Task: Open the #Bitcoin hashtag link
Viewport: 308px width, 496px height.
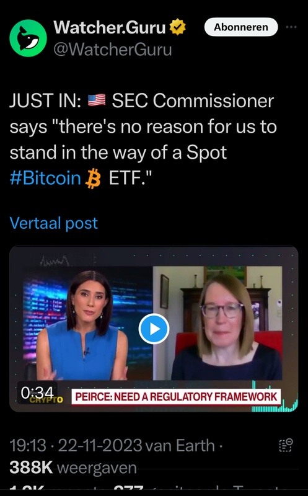Action: (45, 178)
